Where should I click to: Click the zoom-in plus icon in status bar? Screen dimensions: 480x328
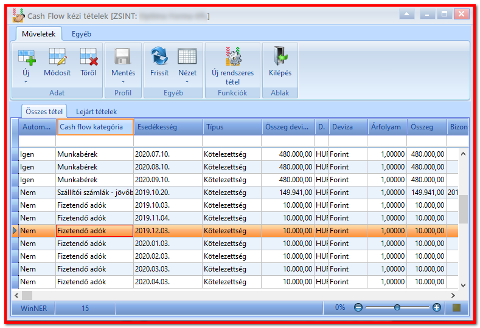437,307
